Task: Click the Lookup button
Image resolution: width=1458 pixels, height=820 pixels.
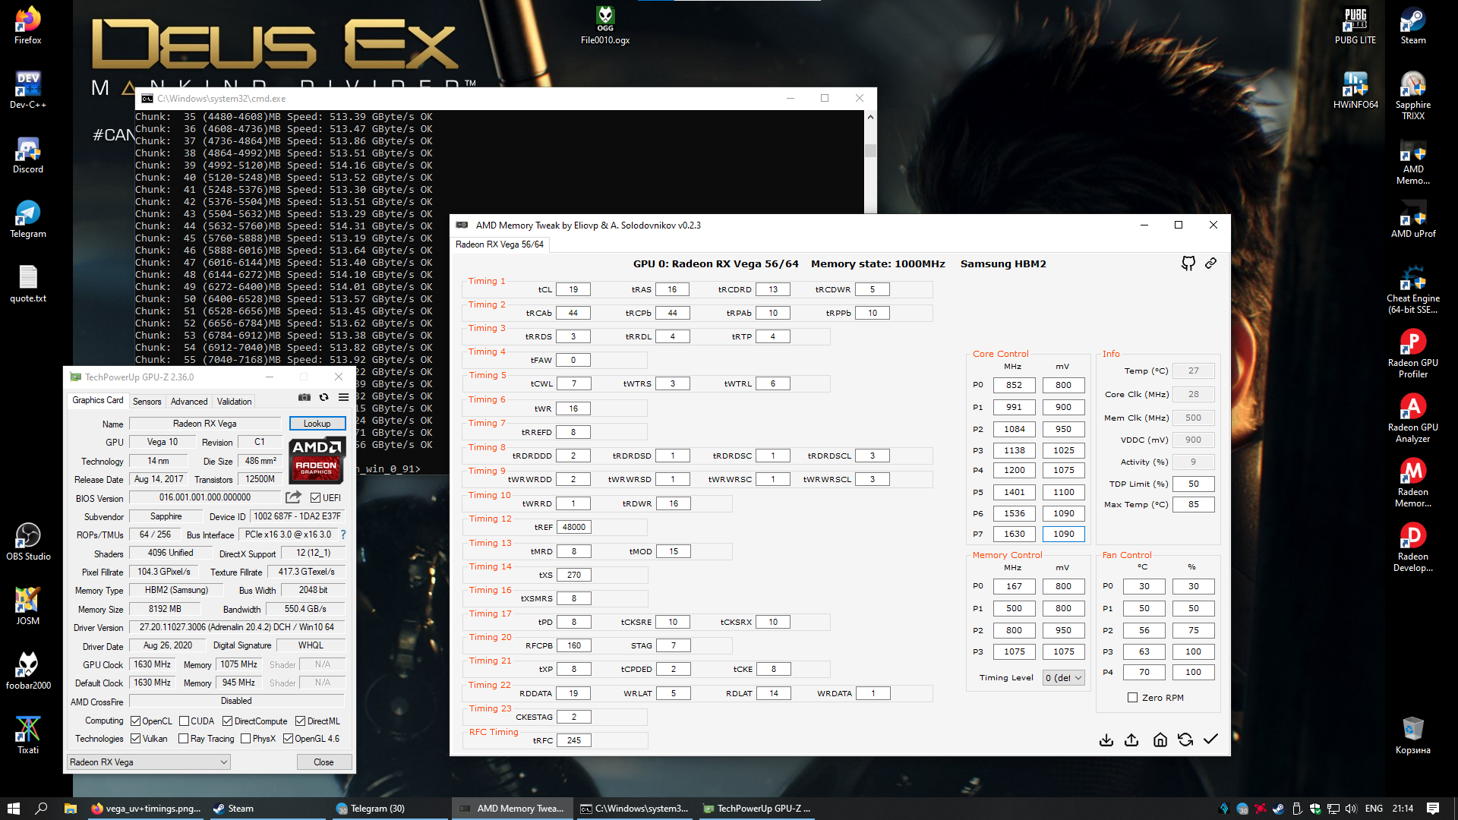Action: pyautogui.click(x=317, y=424)
